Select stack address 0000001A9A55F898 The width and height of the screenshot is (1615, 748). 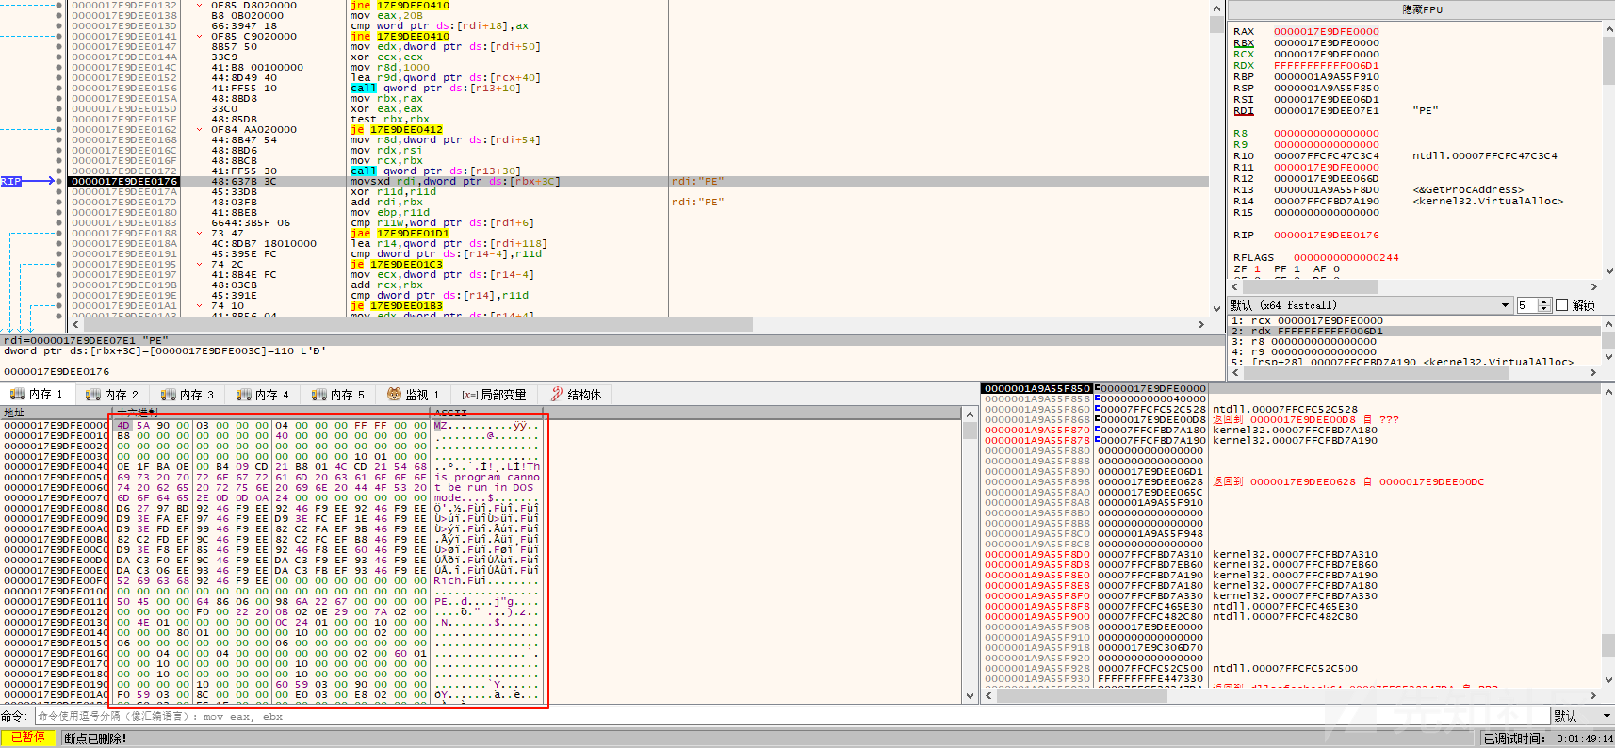point(1036,481)
